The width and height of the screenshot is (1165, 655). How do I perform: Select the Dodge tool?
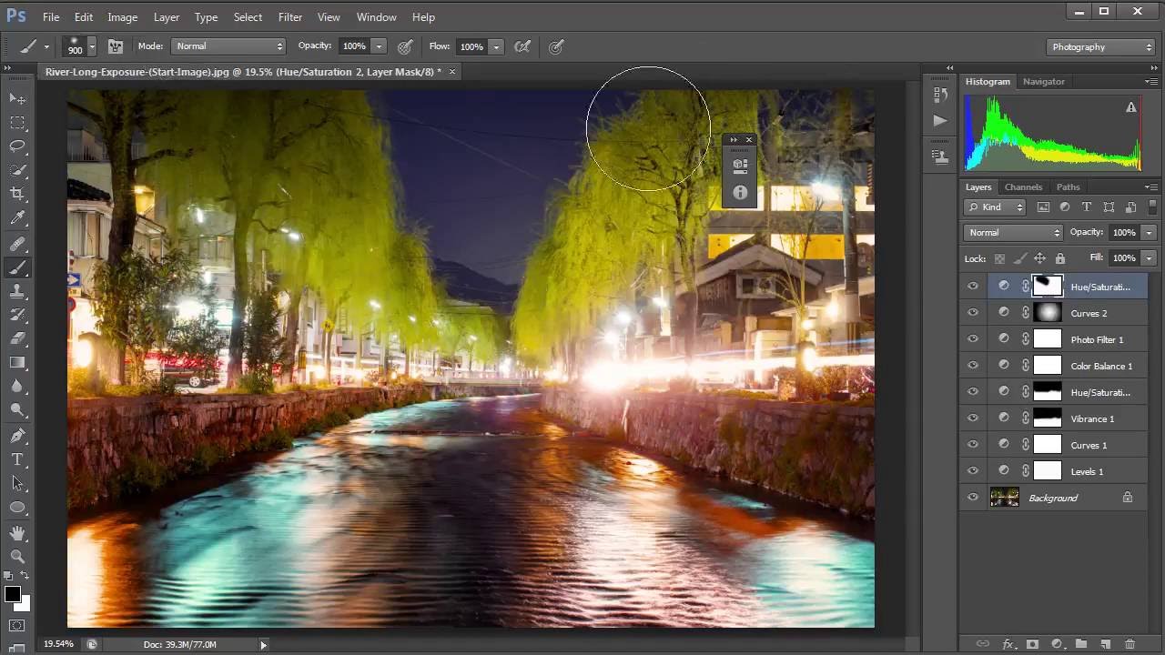point(17,410)
